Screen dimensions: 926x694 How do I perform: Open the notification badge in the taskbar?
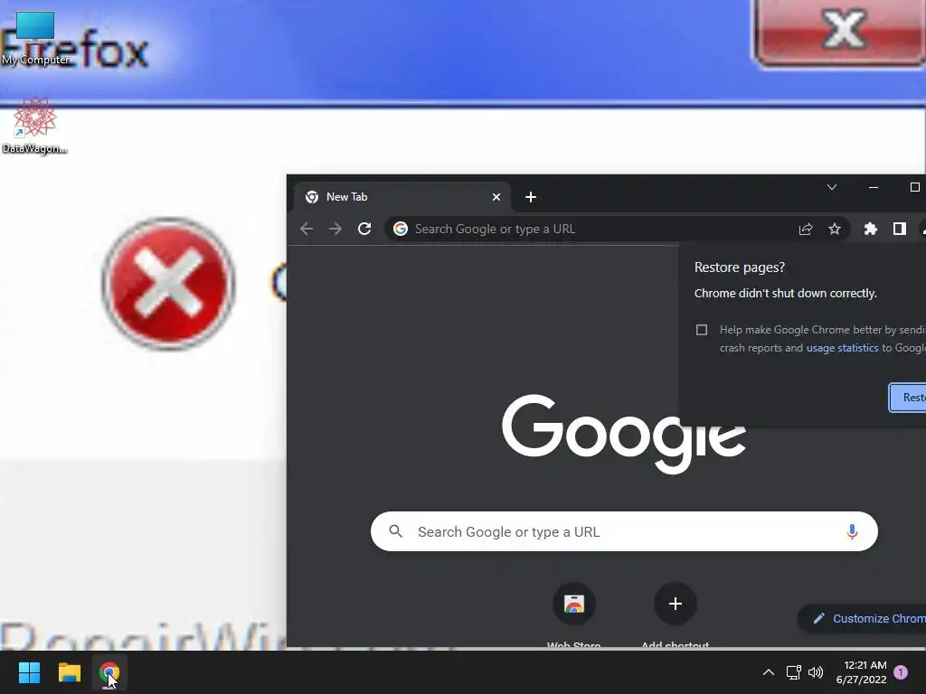point(901,672)
